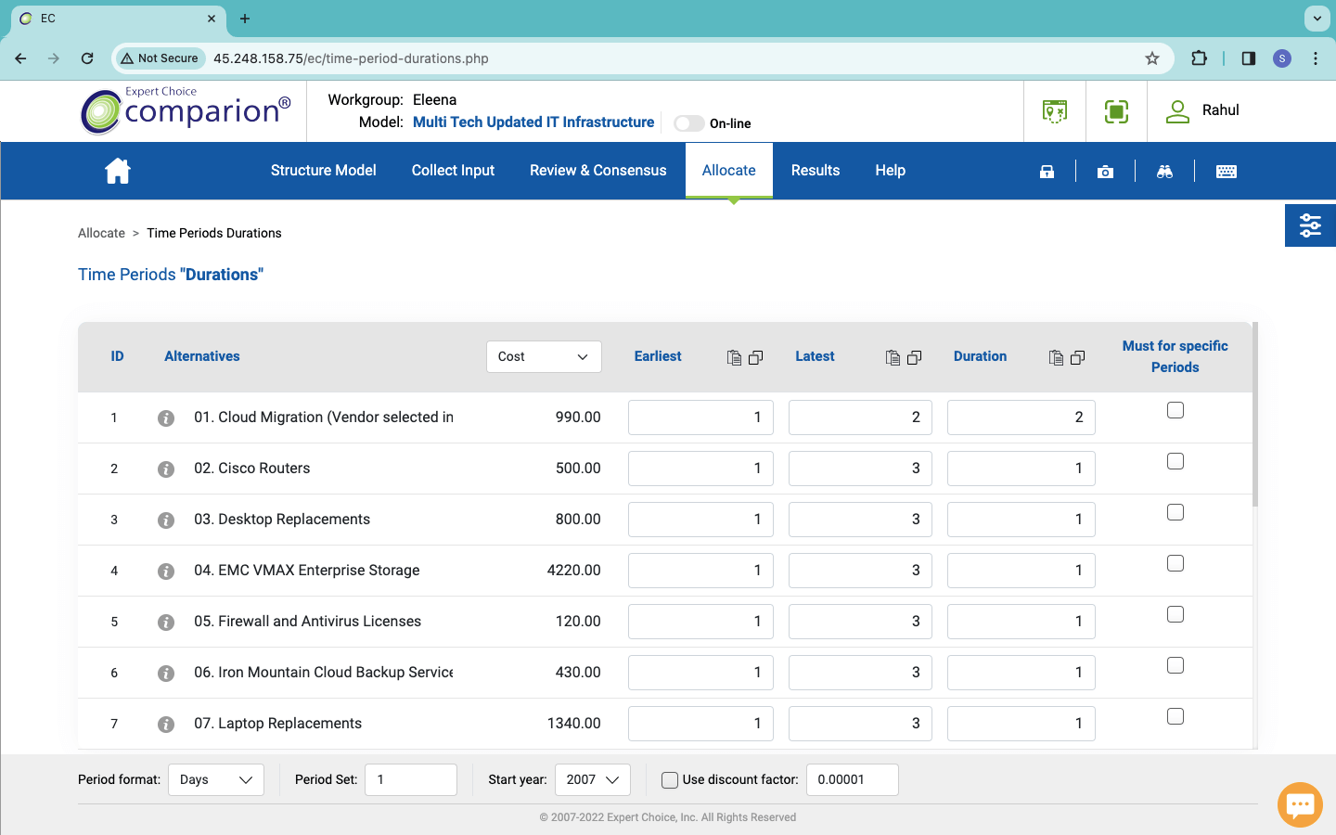The height and width of the screenshot is (835, 1336).
Task: Click the Earliest column header
Action: [658, 356]
